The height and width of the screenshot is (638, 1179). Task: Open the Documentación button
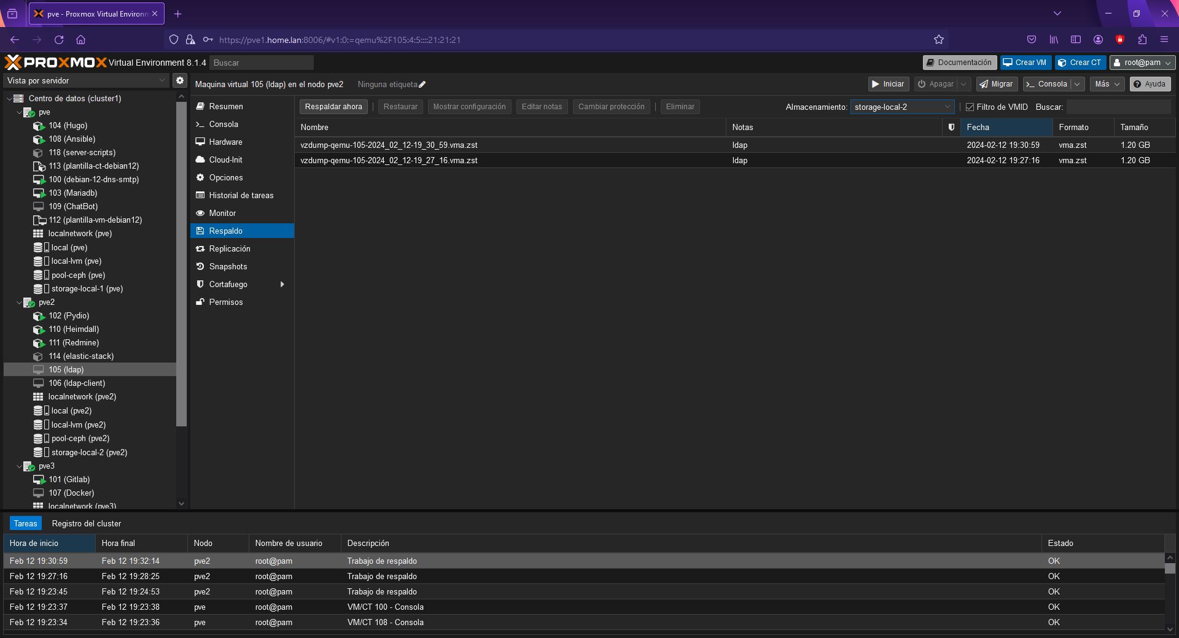[959, 63]
